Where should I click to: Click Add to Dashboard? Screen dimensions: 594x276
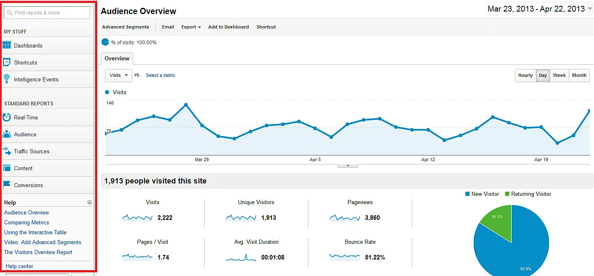[228, 27]
